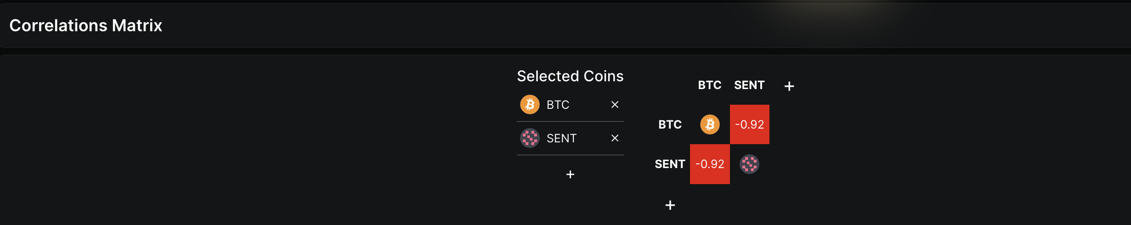Screen dimensions: 1131x225
Task: Remove SENT from Selected Coins
Action: [615, 138]
